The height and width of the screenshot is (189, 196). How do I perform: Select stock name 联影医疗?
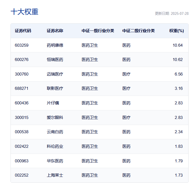tap(55, 88)
